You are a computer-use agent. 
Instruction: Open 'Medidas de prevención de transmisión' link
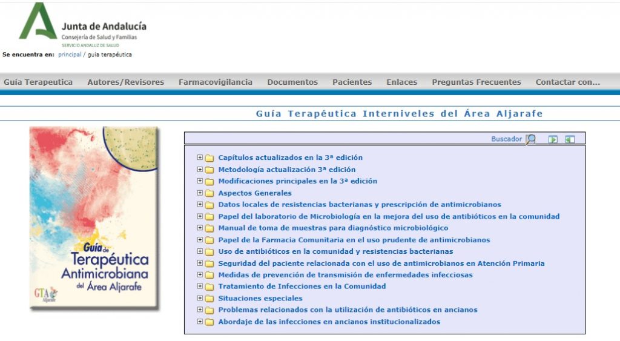coord(345,275)
